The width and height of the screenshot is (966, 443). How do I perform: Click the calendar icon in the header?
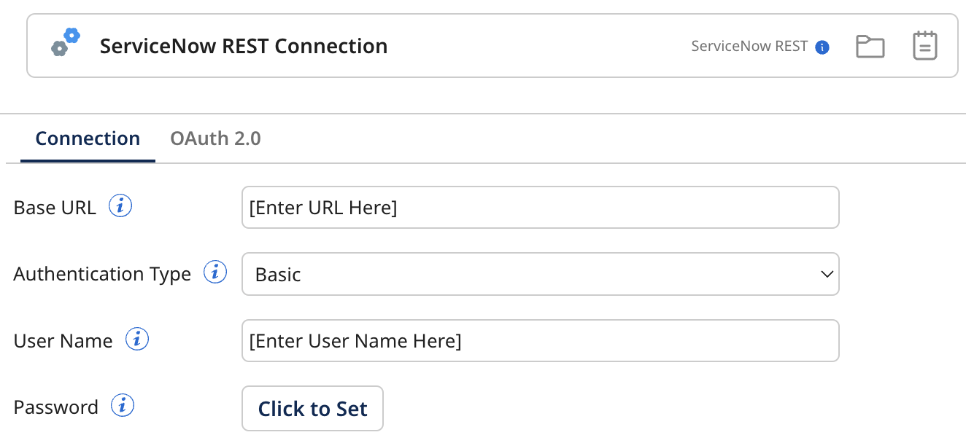(924, 45)
